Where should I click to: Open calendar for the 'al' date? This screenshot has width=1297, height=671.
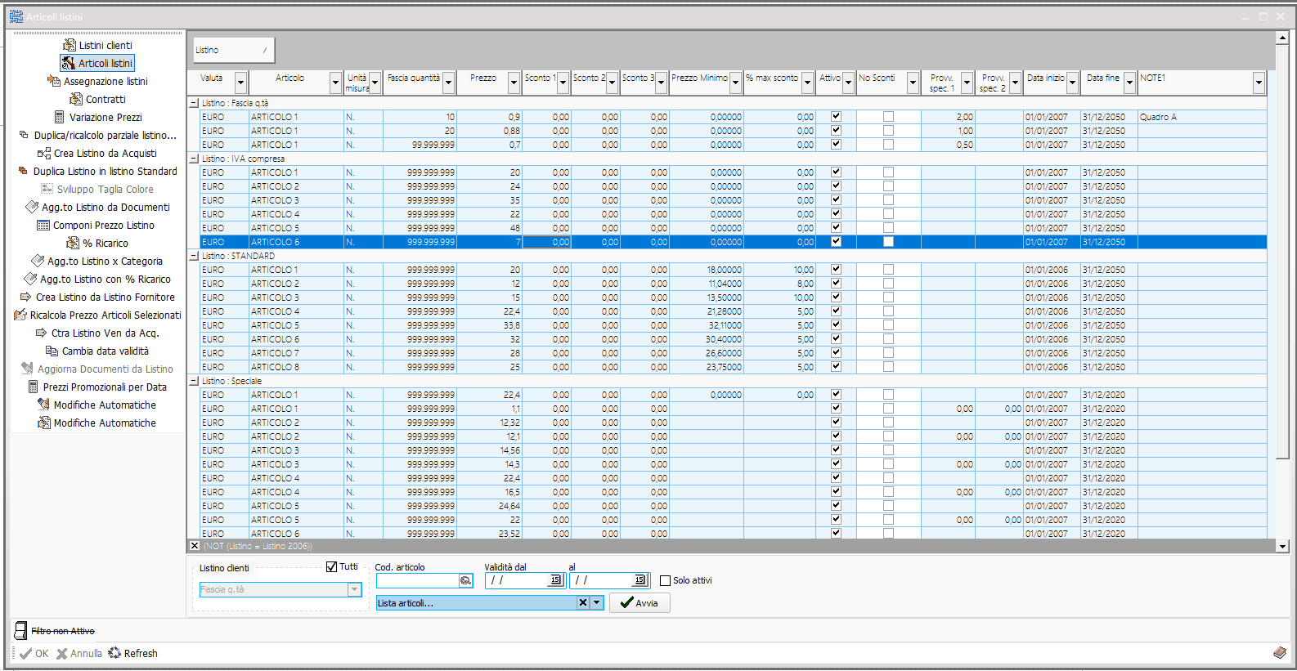click(x=640, y=580)
